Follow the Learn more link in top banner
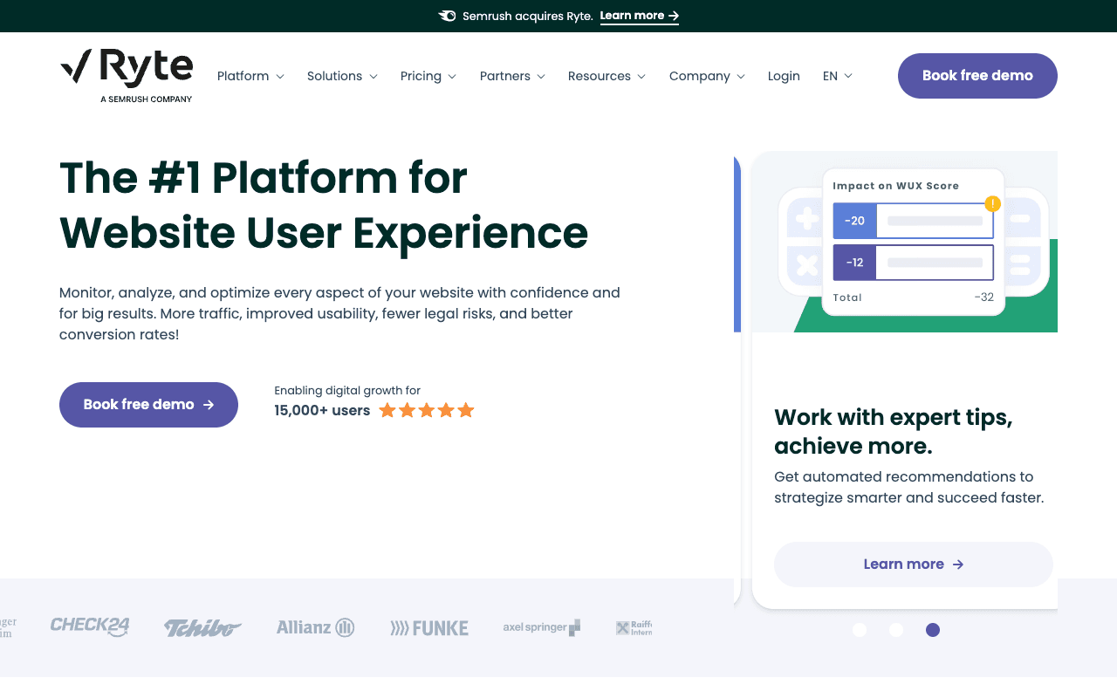This screenshot has height=698, width=1117. [x=639, y=16]
